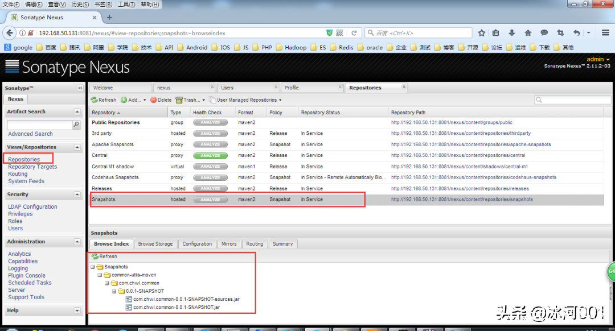Click the repository filter search field
The height and width of the screenshot is (331, 615).
click(x=573, y=100)
